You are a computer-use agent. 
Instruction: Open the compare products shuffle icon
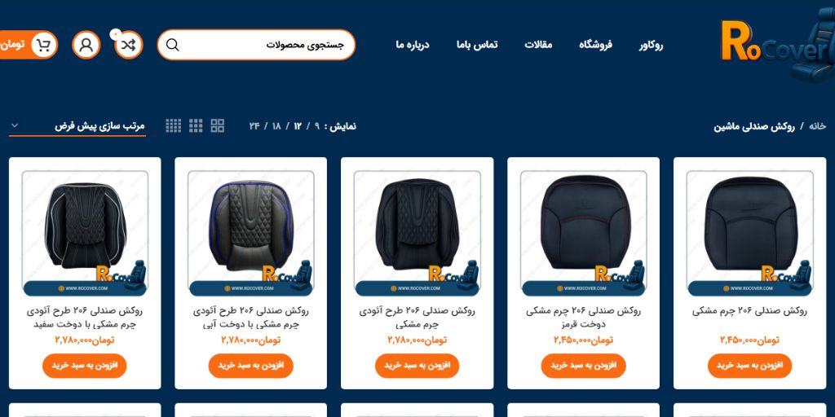click(129, 46)
